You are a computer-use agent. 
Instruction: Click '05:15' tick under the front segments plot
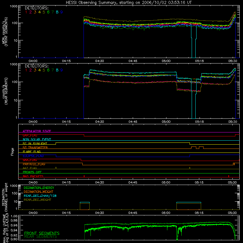click(199, 61)
